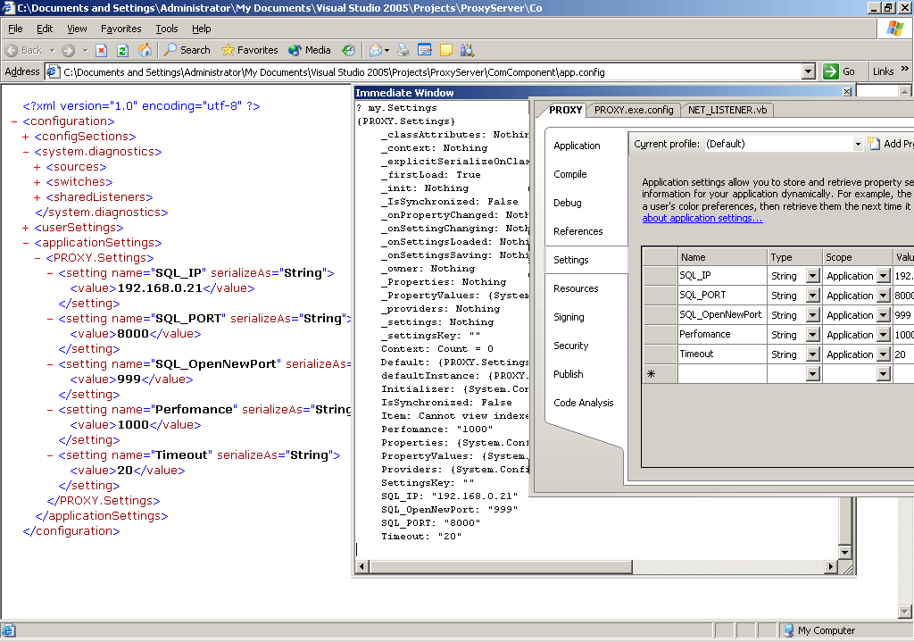Viewport: 914px width, 642px height.
Task: Open the Scope dropdown for Timeout row
Action: pos(883,354)
